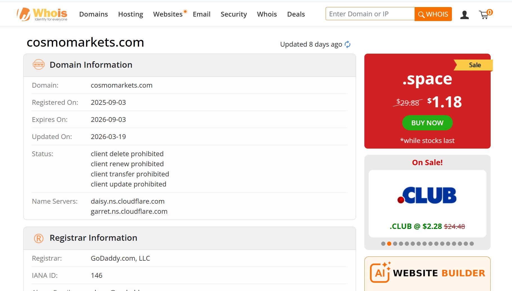Open the Deals menu
This screenshot has height=291, width=512.
[296, 14]
